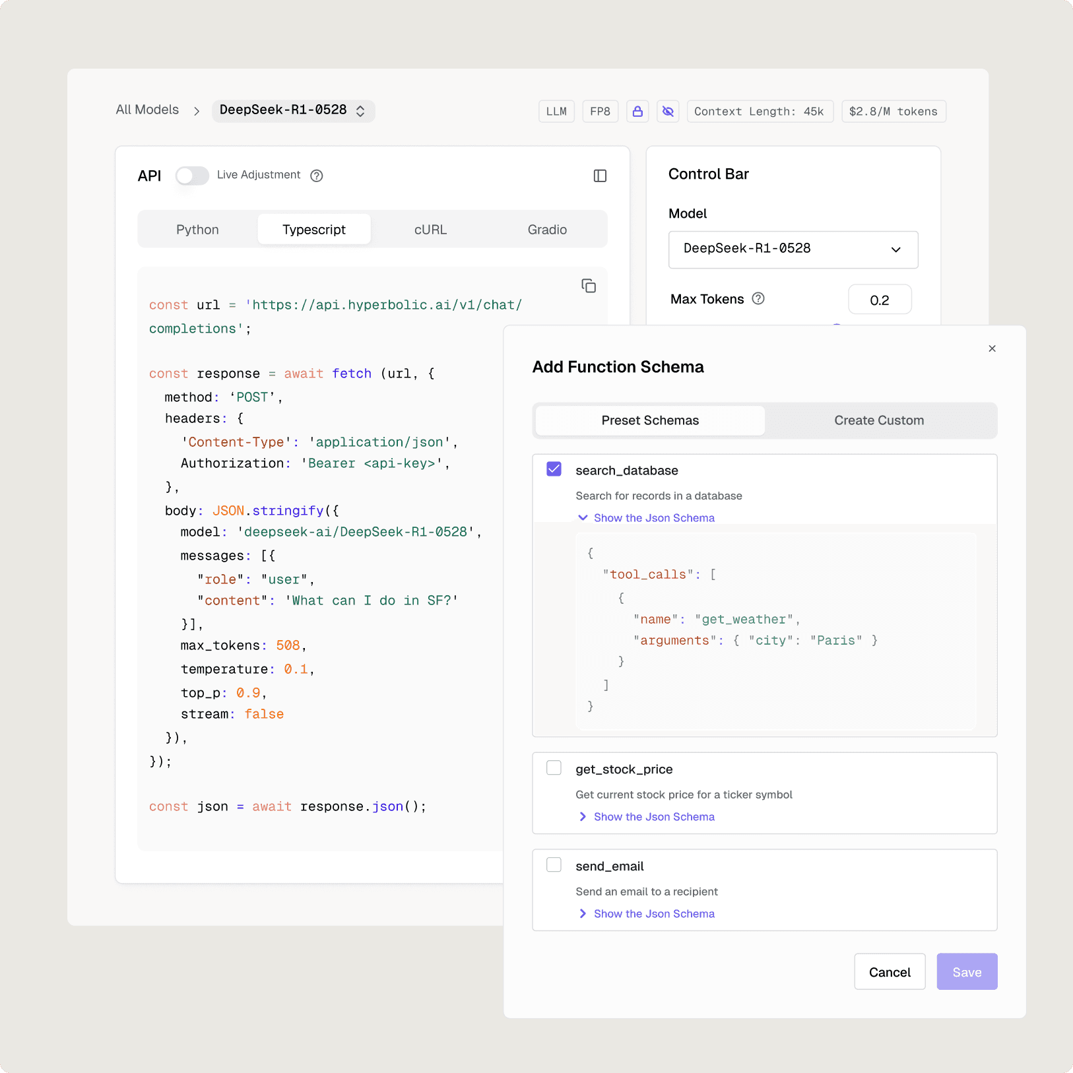This screenshot has height=1073, width=1073.
Task: Switch to the cURL tab
Action: [x=430, y=230]
